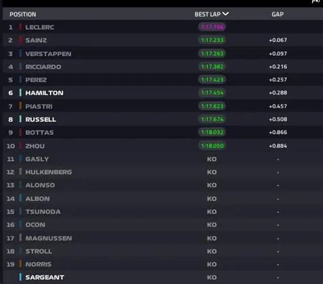The width and height of the screenshot is (323, 284).
Task: Click Bottas's +0.866 gap value
Action: pos(278,132)
